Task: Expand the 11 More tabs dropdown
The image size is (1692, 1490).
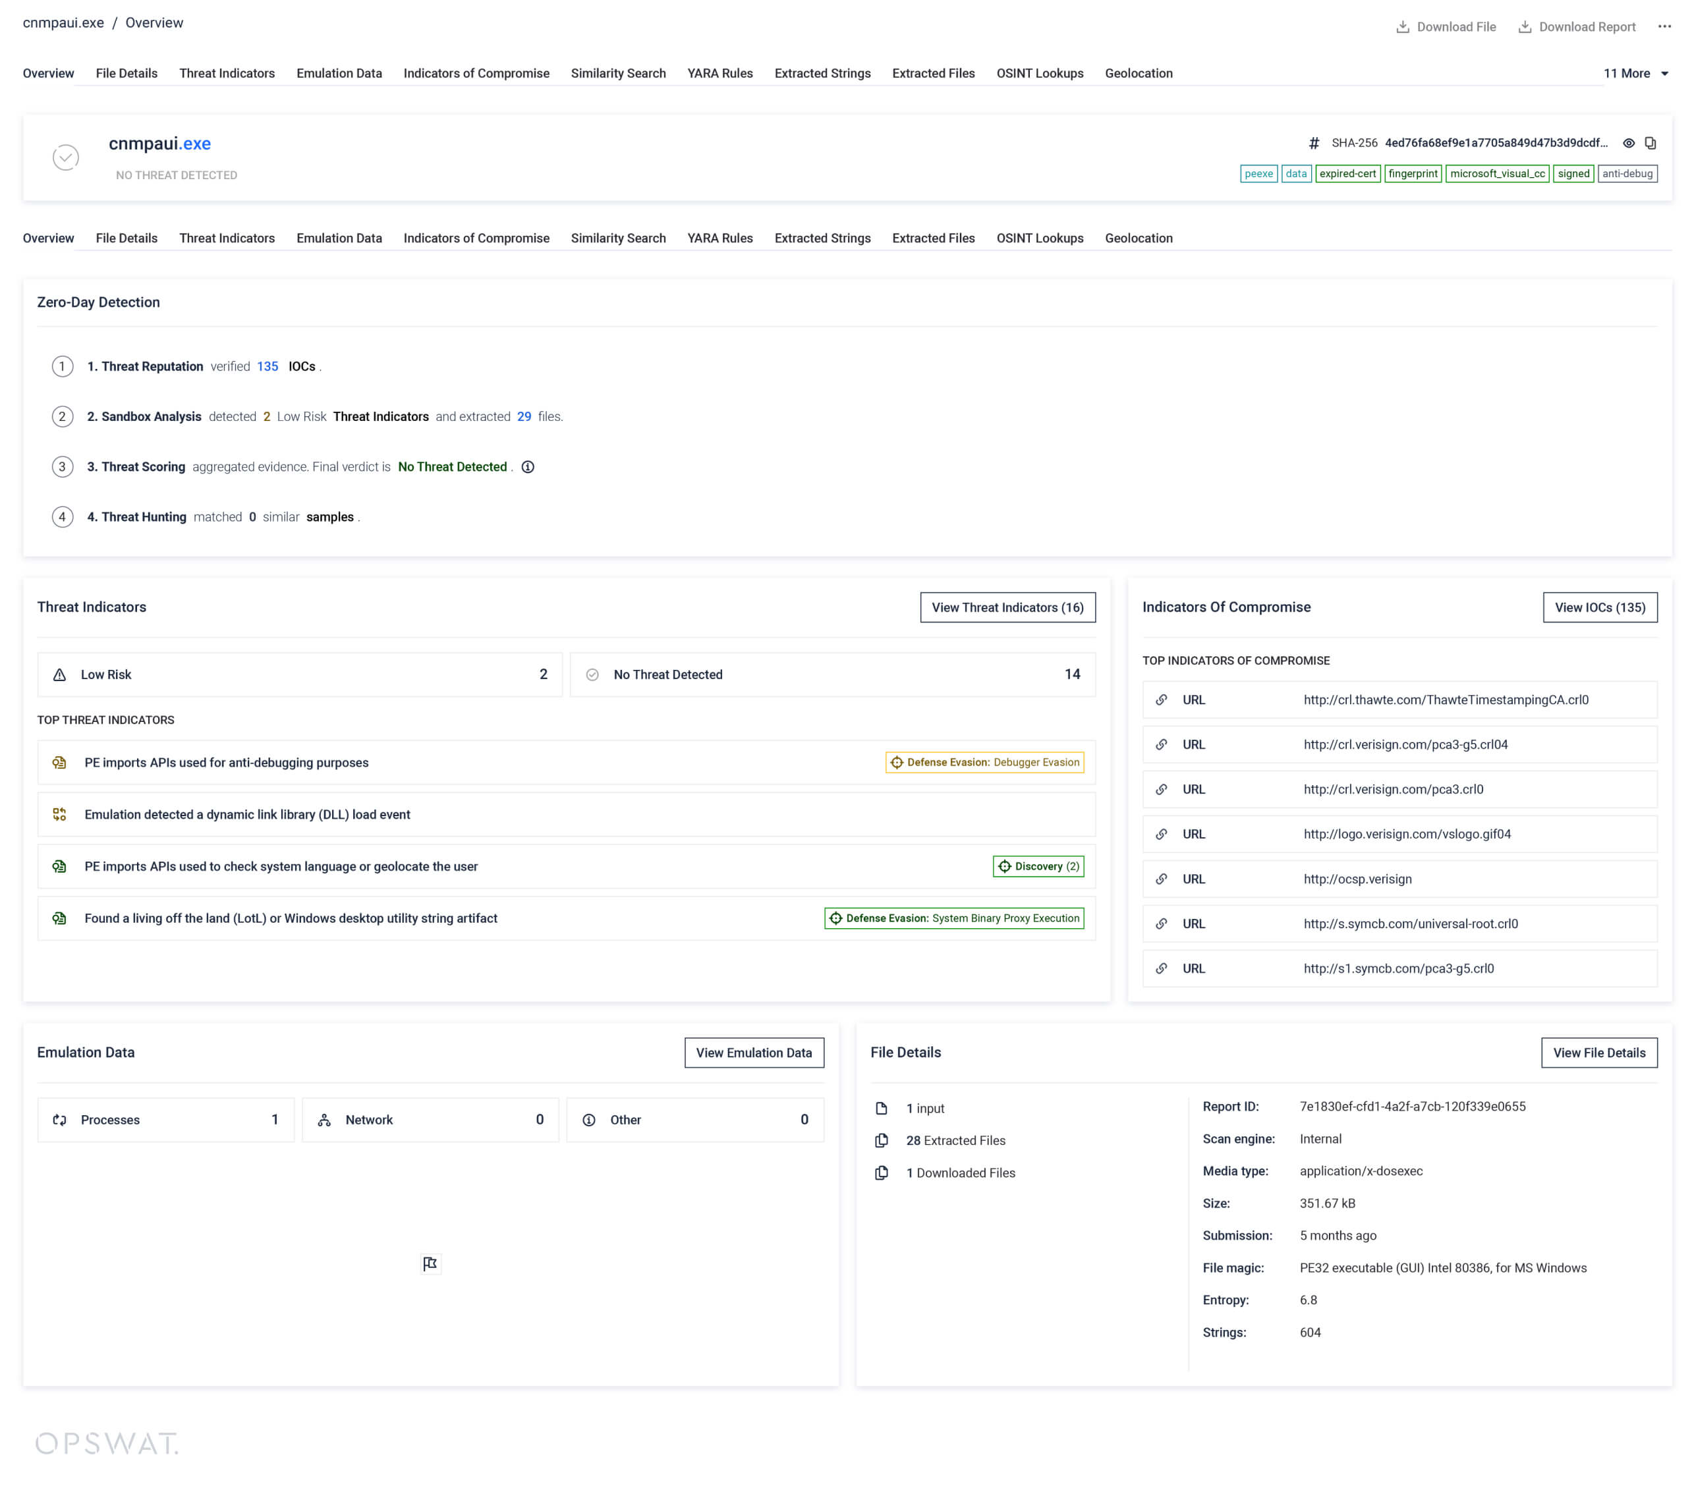Action: (x=1636, y=74)
